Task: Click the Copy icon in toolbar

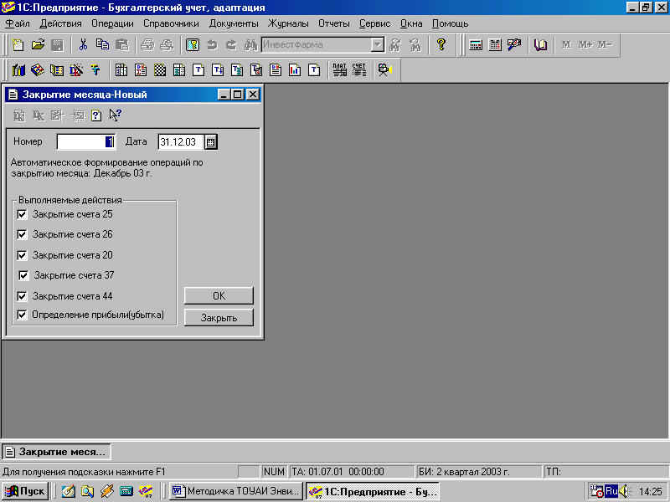Action: pos(102,44)
